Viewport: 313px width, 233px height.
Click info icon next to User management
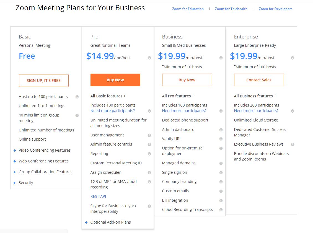(149, 135)
